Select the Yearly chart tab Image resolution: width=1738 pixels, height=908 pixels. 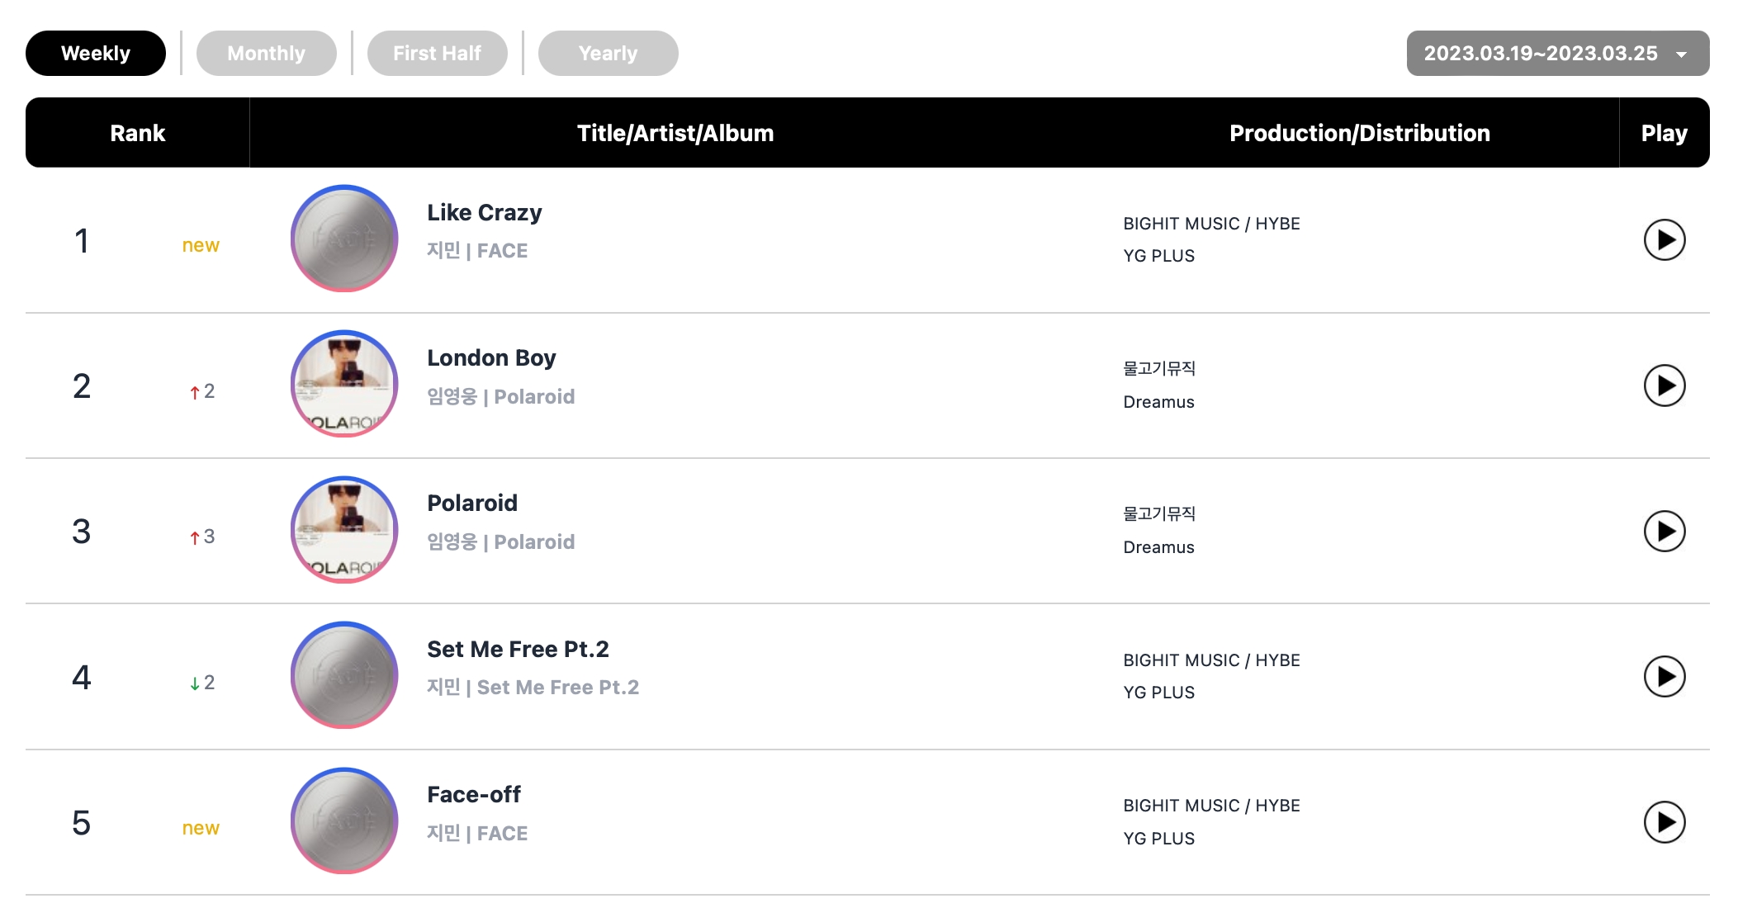point(608,54)
